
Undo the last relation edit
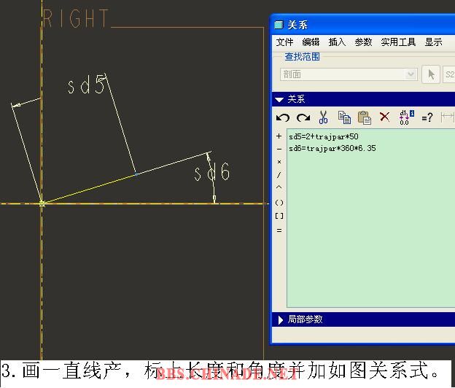[283, 117]
